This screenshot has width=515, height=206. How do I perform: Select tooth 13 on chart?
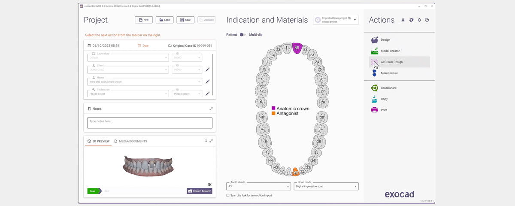pos(272,55)
